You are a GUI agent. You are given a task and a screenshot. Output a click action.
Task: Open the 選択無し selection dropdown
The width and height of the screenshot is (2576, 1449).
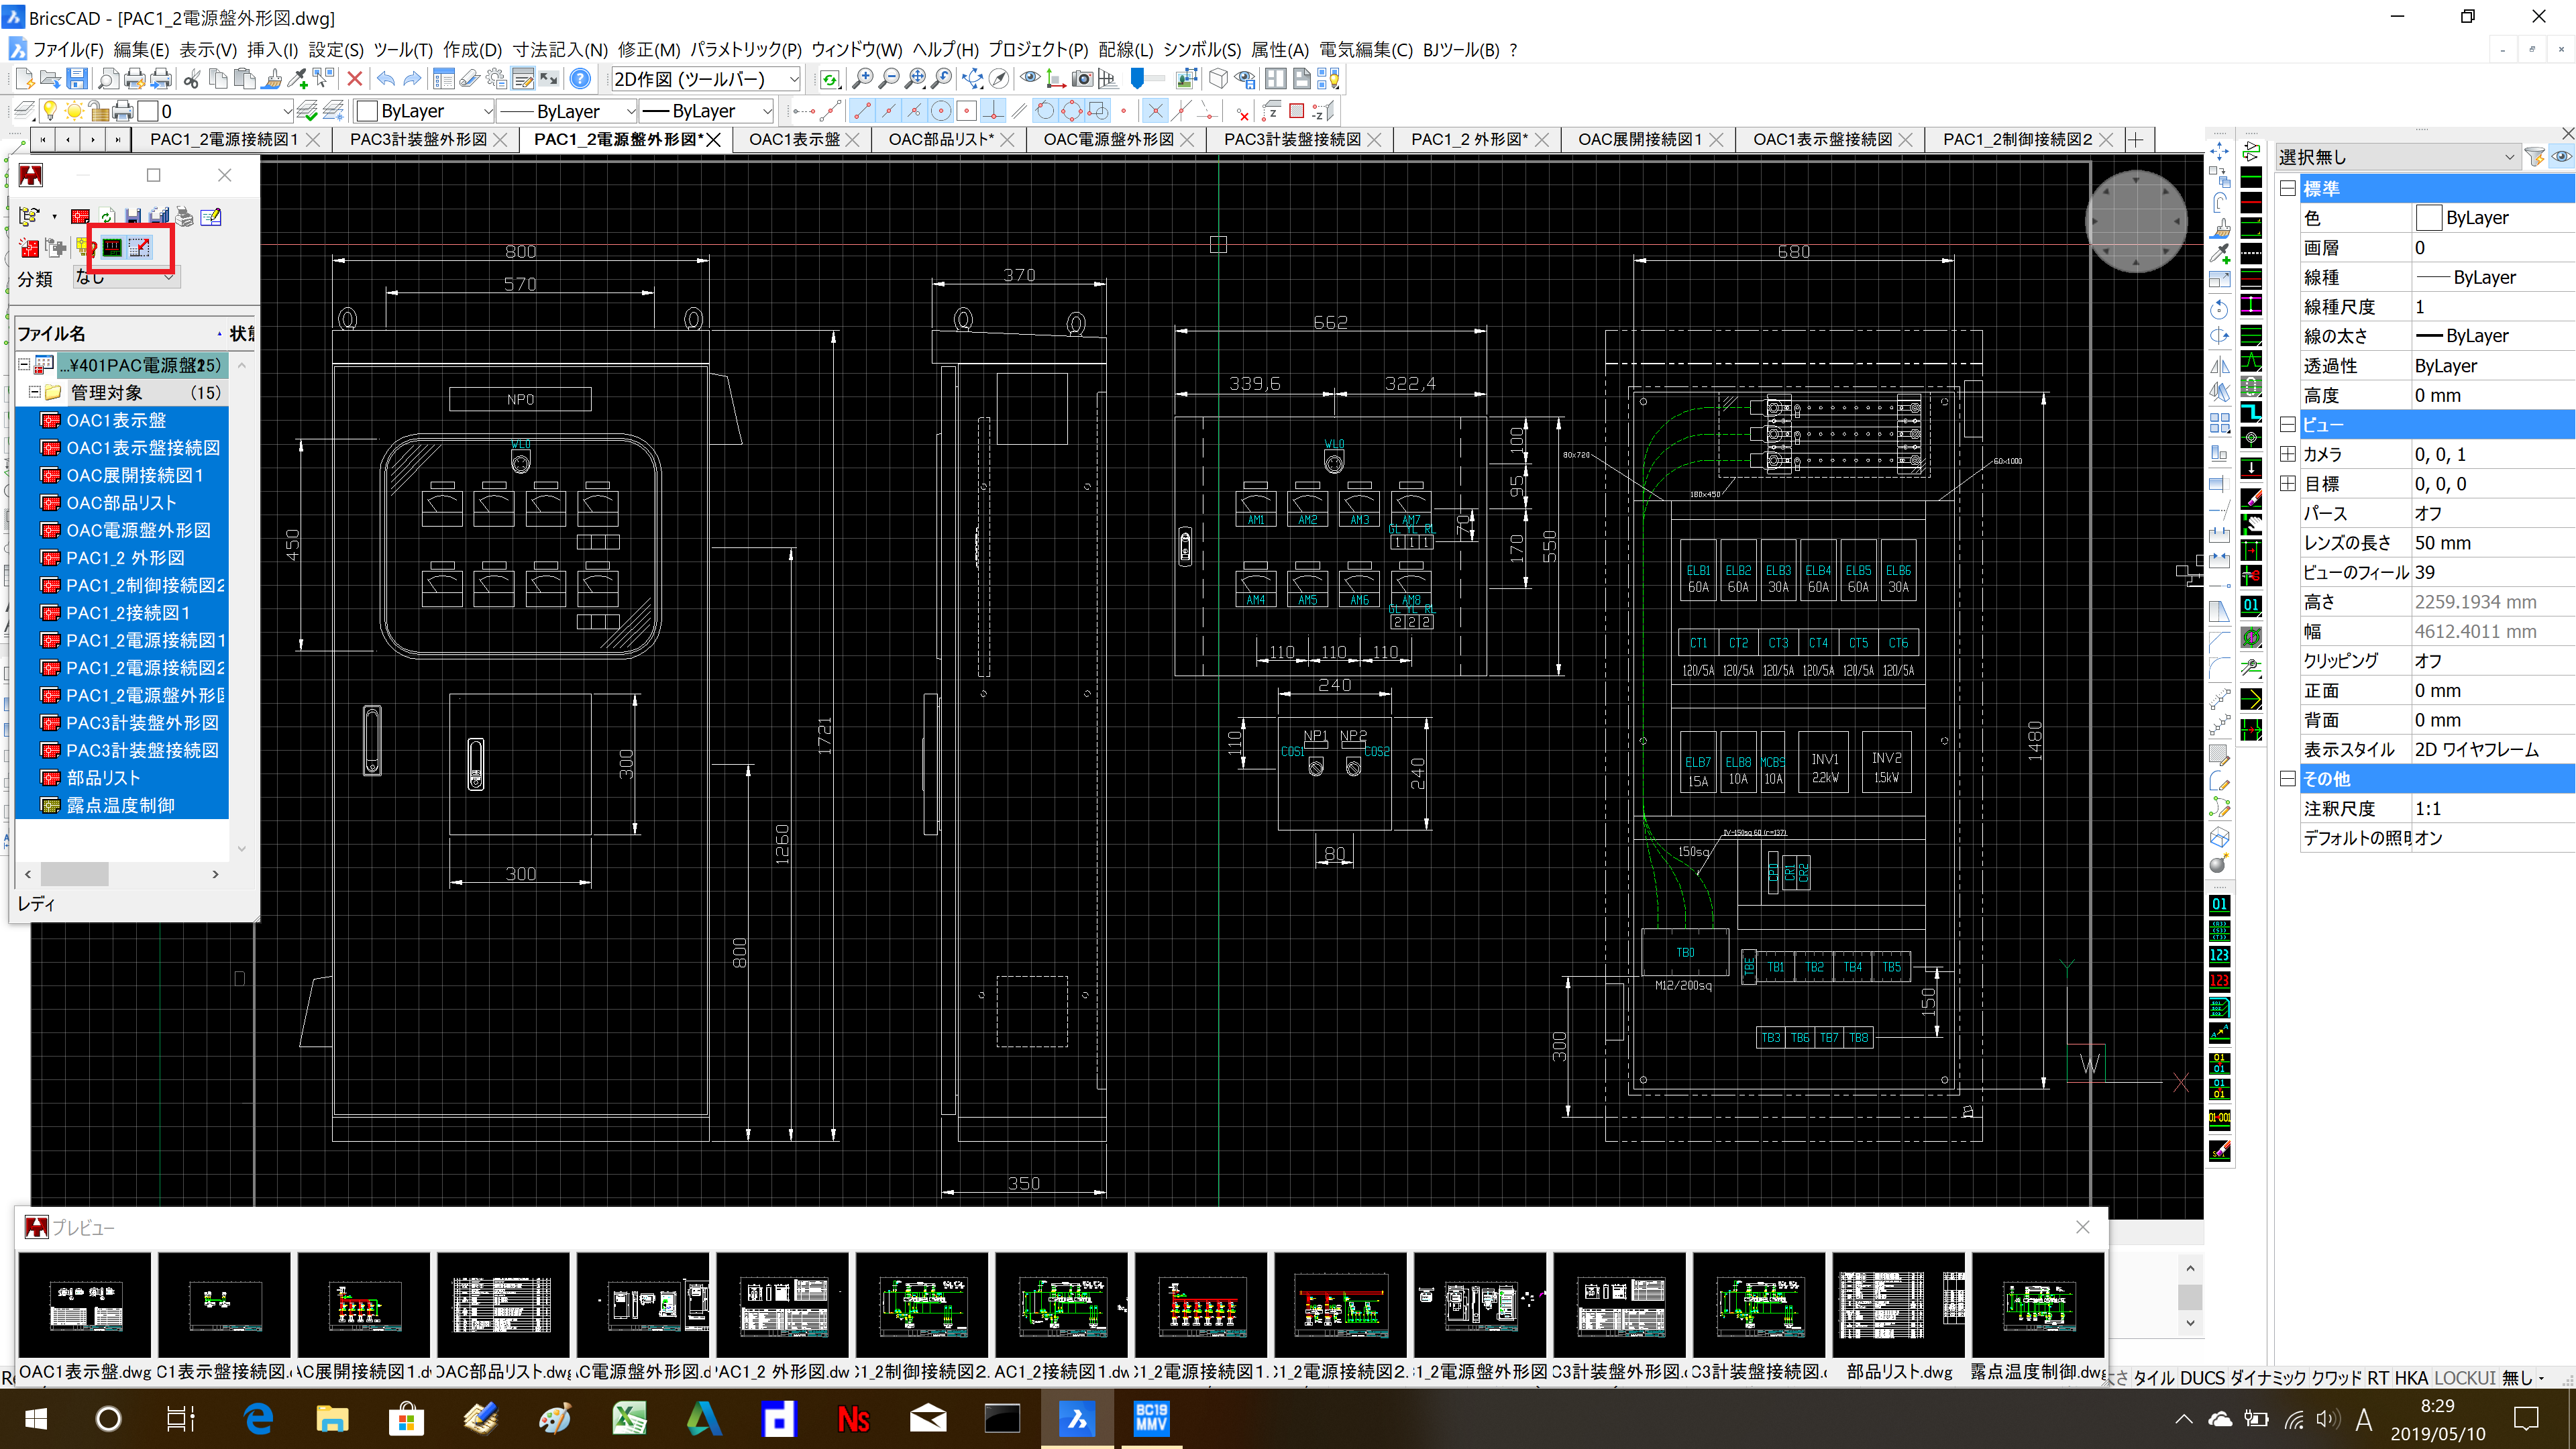click(x=2510, y=157)
